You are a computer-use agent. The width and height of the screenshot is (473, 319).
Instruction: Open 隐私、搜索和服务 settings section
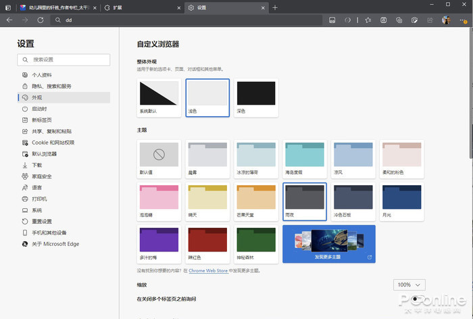pyautogui.click(x=51, y=86)
